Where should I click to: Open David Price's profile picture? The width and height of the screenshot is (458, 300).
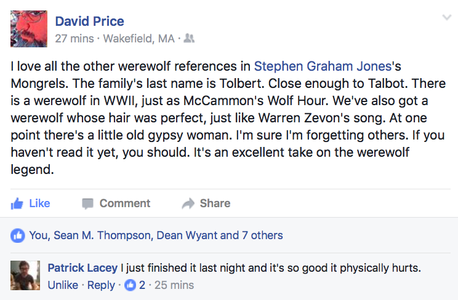(28, 29)
